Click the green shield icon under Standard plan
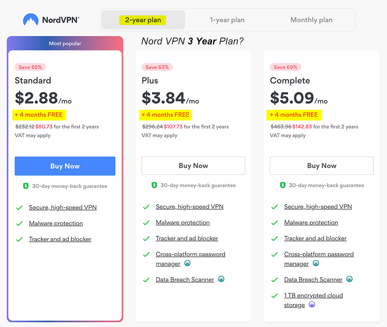 pos(26,186)
